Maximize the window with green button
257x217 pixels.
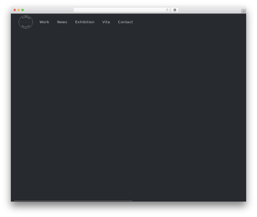(23, 10)
